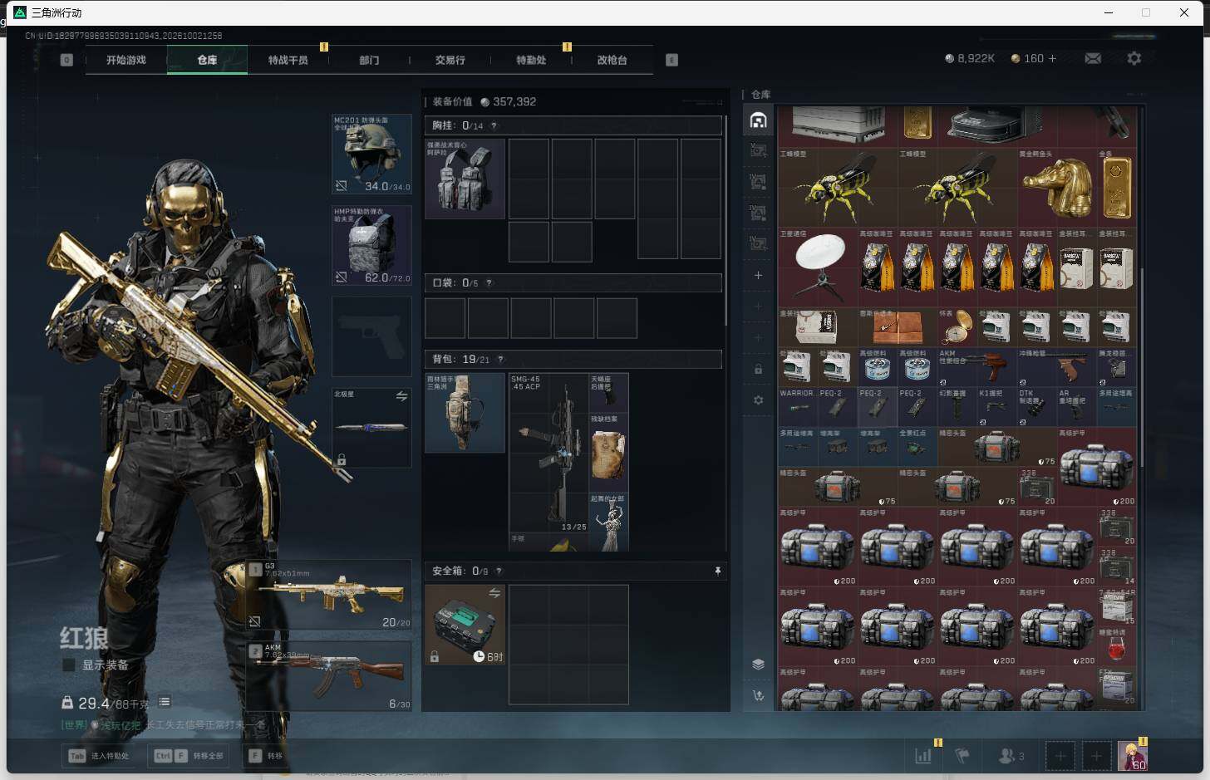Open the weight details list icon
The width and height of the screenshot is (1210, 780).
click(x=165, y=702)
